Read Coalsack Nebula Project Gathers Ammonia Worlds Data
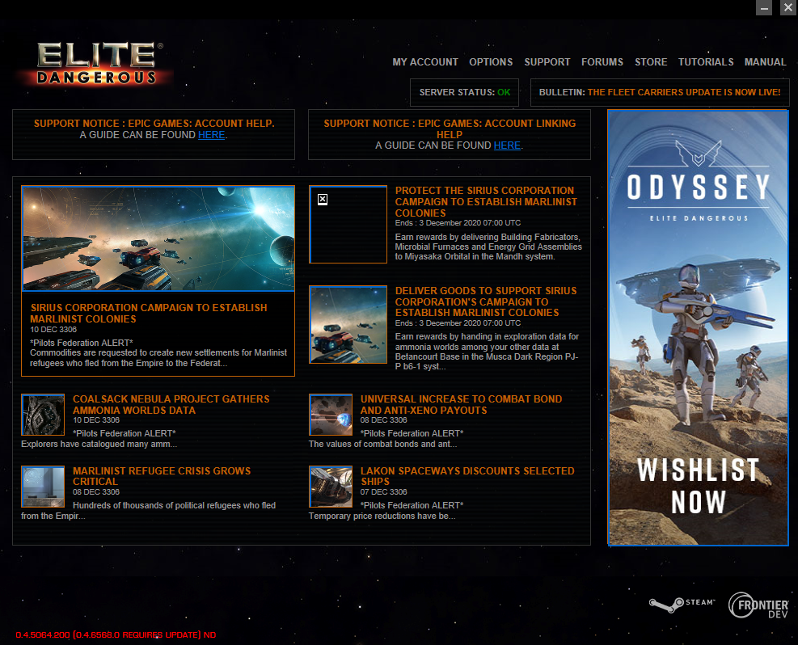The image size is (798, 645). (x=171, y=404)
